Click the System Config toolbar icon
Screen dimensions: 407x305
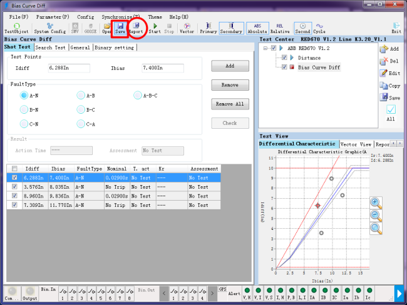(x=49, y=27)
